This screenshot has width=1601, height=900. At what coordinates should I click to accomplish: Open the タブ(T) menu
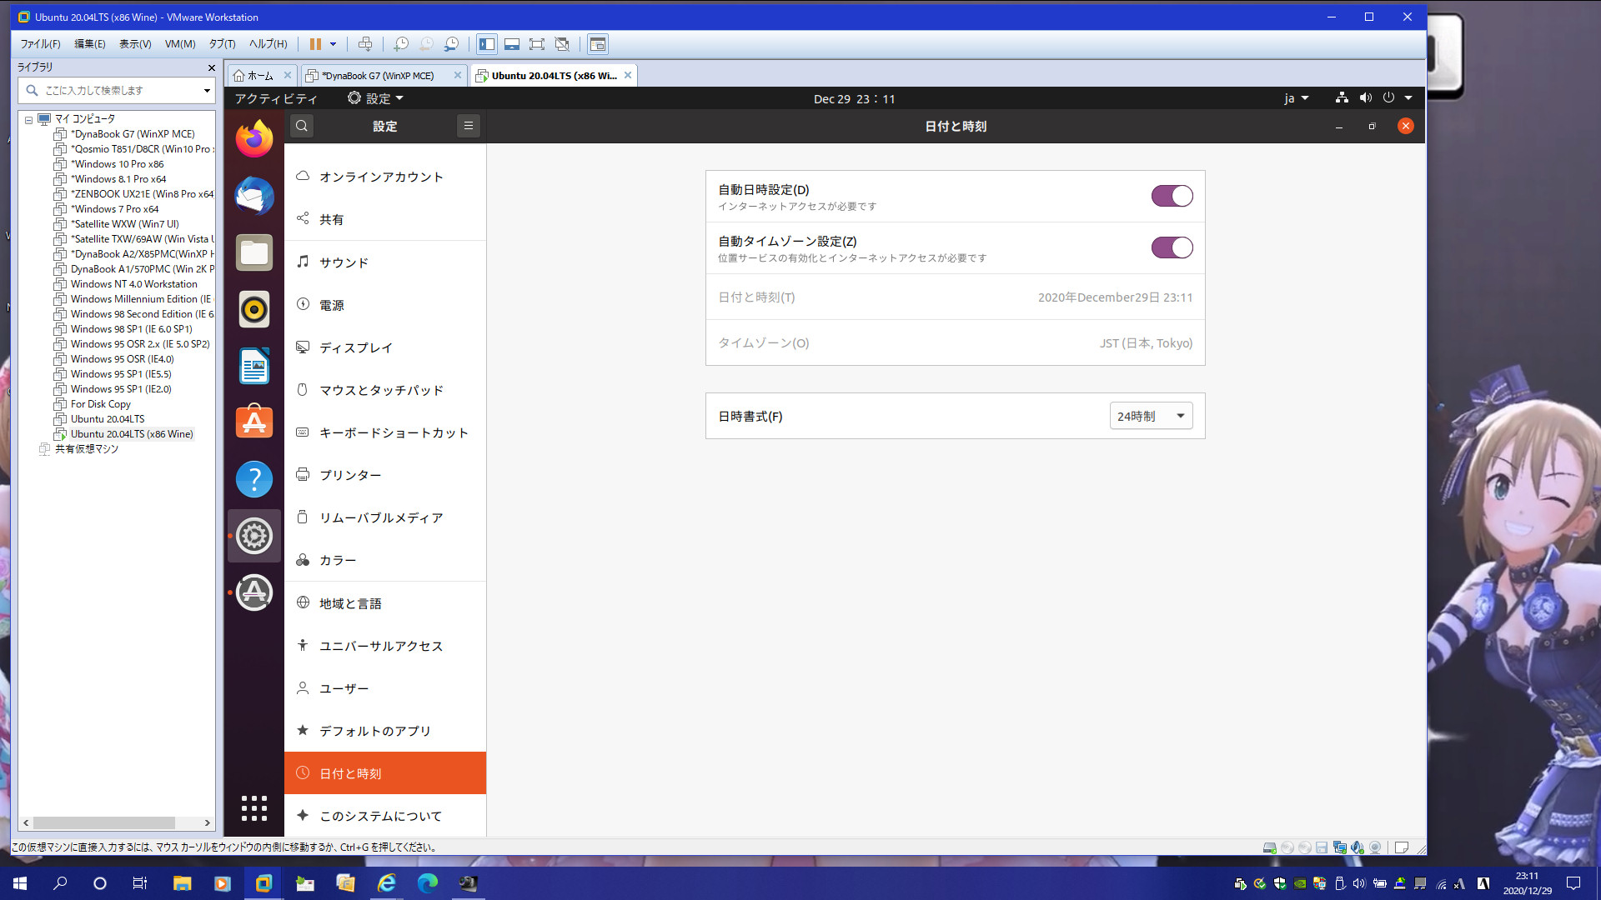[x=222, y=44]
